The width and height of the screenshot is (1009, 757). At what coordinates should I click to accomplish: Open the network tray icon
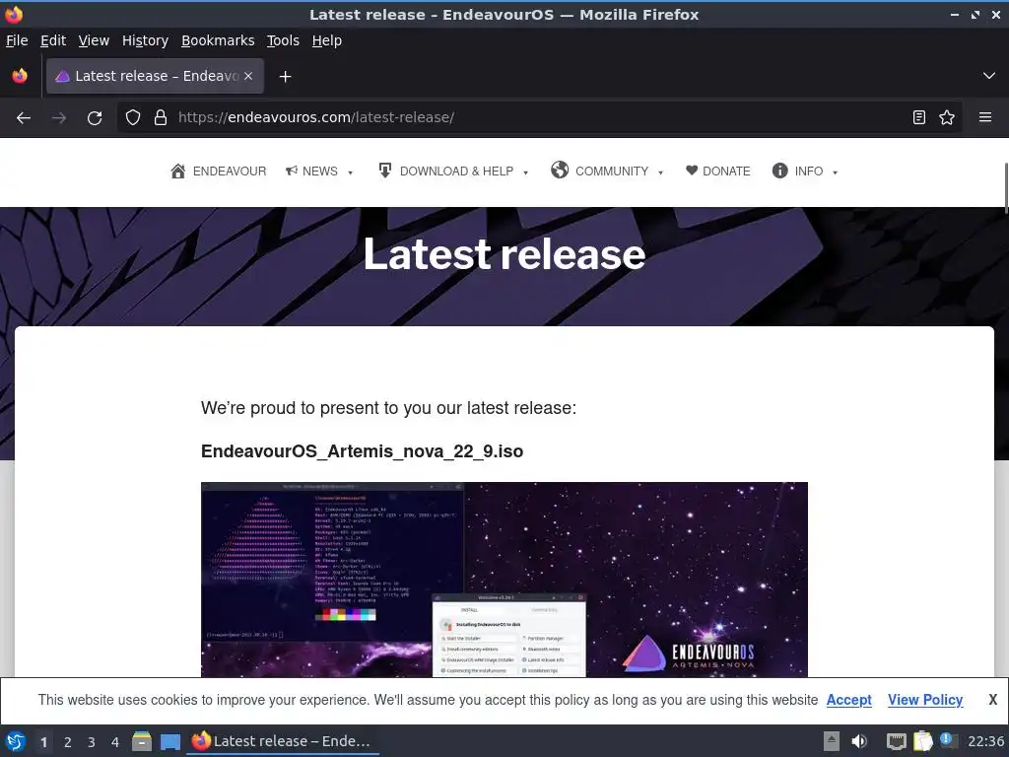[x=896, y=741]
